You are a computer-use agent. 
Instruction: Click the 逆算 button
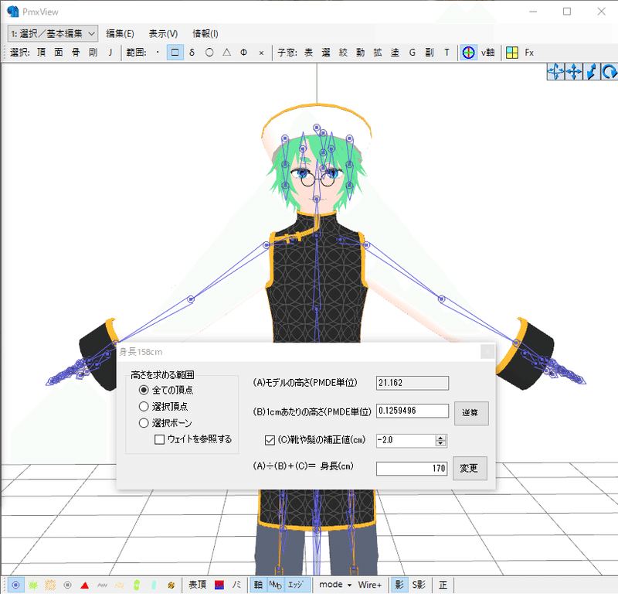[471, 413]
